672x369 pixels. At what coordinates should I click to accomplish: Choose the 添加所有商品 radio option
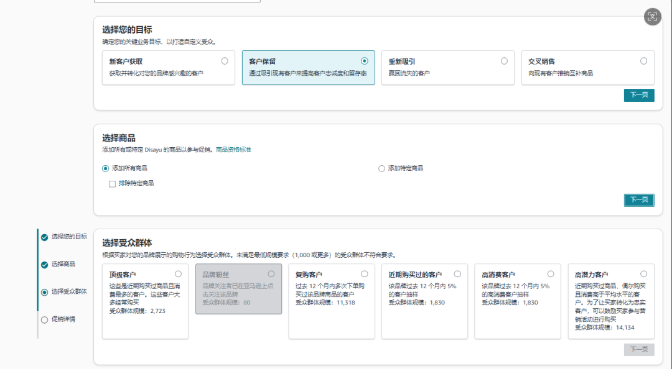point(105,169)
